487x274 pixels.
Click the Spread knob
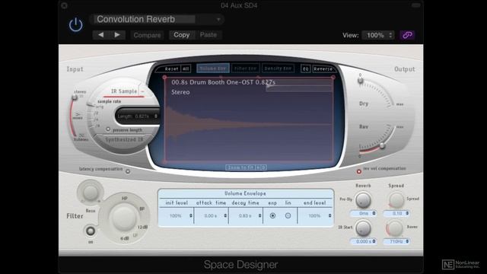click(396, 200)
